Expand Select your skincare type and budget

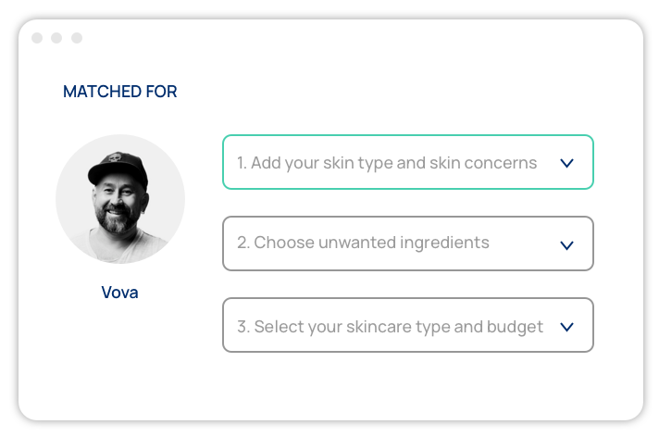(407, 325)
